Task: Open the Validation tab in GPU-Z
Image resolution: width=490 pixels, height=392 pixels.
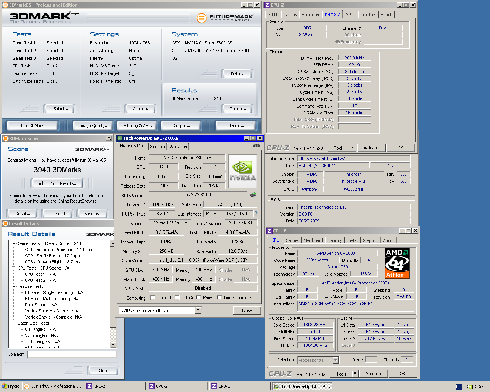Action: tap(178, 147)
